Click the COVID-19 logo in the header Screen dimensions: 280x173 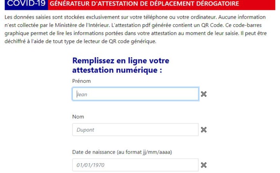coord(26,4)
